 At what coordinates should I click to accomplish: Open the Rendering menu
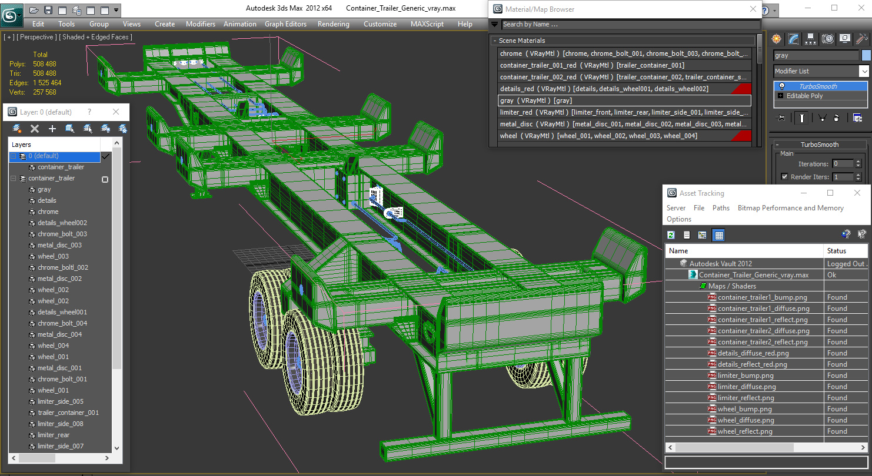point(334,24)
